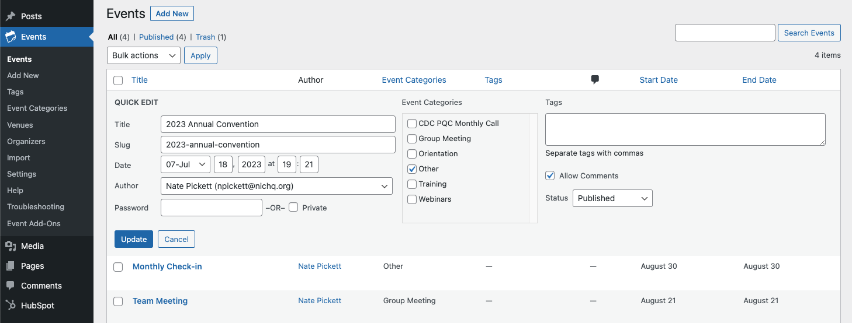Image resolution: width=852 pixels, height=323 pixels.
Task: Click the Comments bubble icon in sidebar
Action: pos(11,286)
